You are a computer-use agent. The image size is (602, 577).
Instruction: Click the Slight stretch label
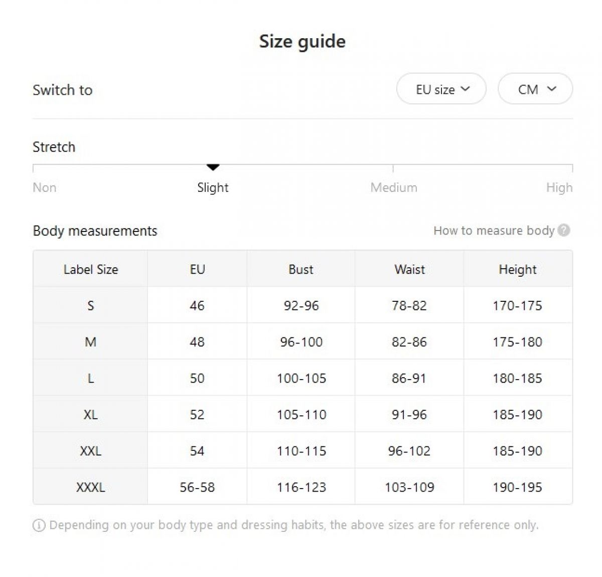click(x=213, y=188)
